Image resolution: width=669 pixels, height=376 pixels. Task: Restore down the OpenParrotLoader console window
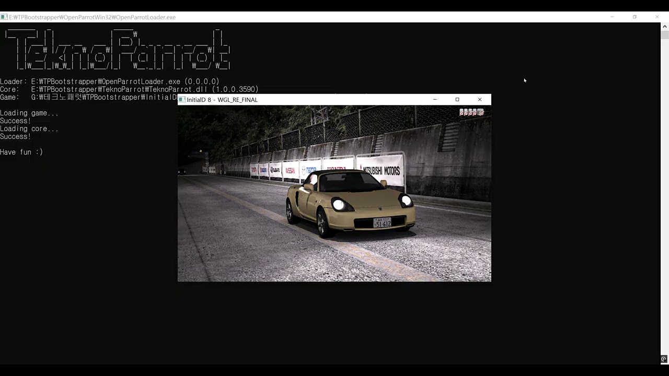635,17
